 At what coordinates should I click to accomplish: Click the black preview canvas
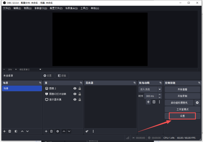coord(100,39)
